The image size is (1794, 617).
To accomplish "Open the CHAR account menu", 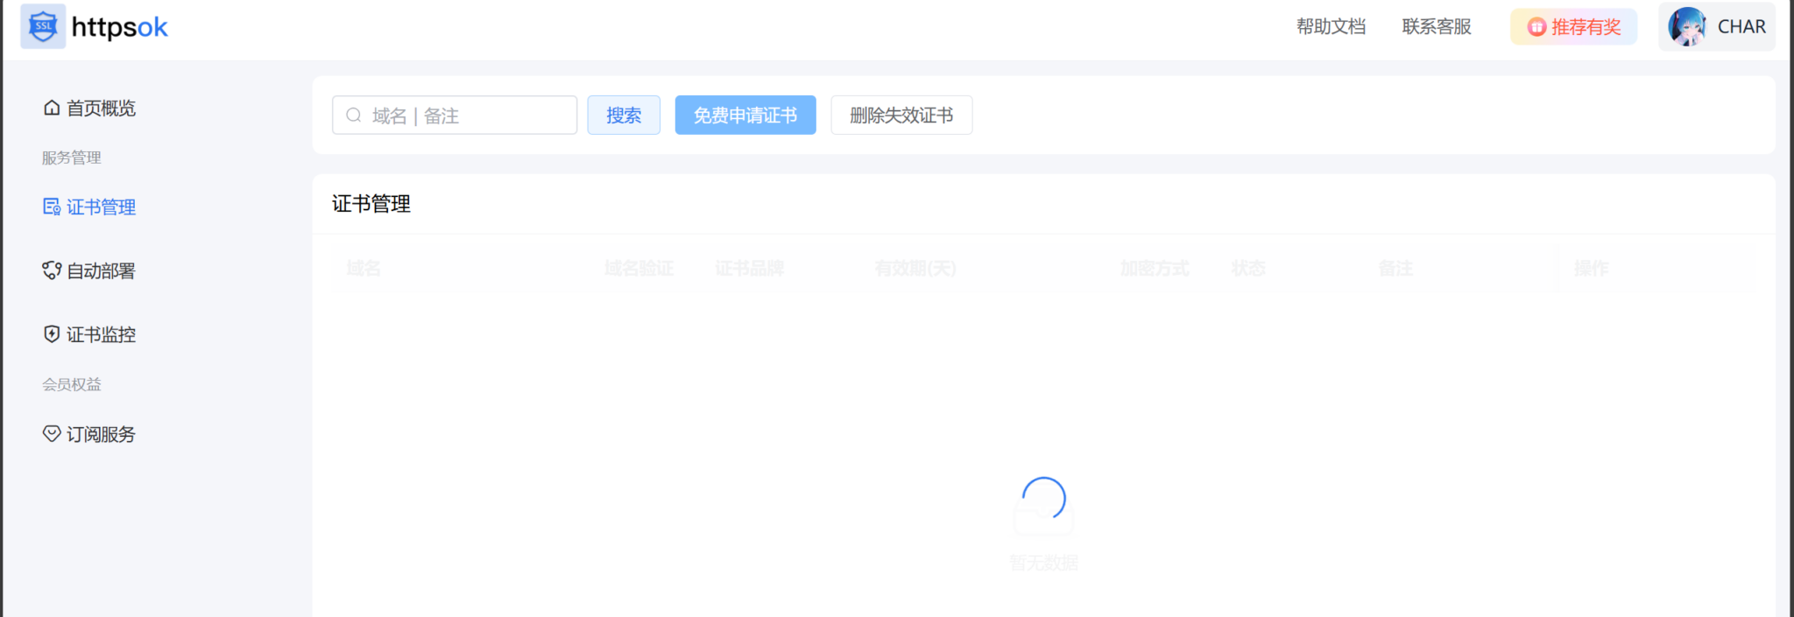I will [1741, 27].
